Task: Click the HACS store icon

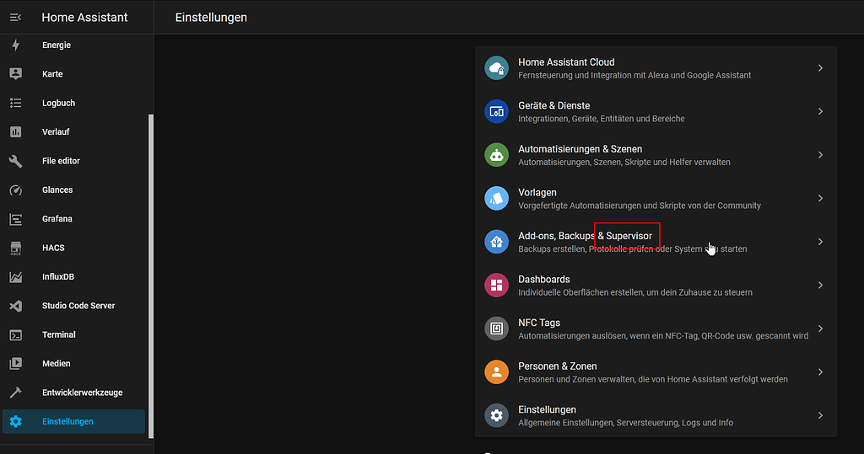Action: 15,248
